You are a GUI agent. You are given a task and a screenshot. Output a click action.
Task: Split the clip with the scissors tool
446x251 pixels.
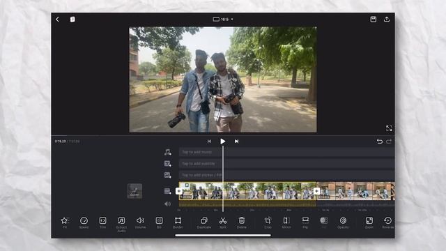pos(223,222)
